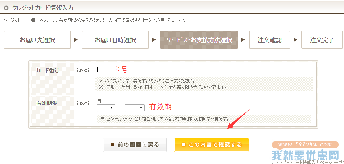Click the arrow after お届け先選択 step

pos(76,40)
